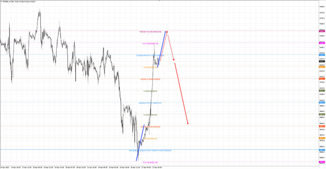
Task: Click the 4160.2 price tag on axis
Action: click(322, 31)
